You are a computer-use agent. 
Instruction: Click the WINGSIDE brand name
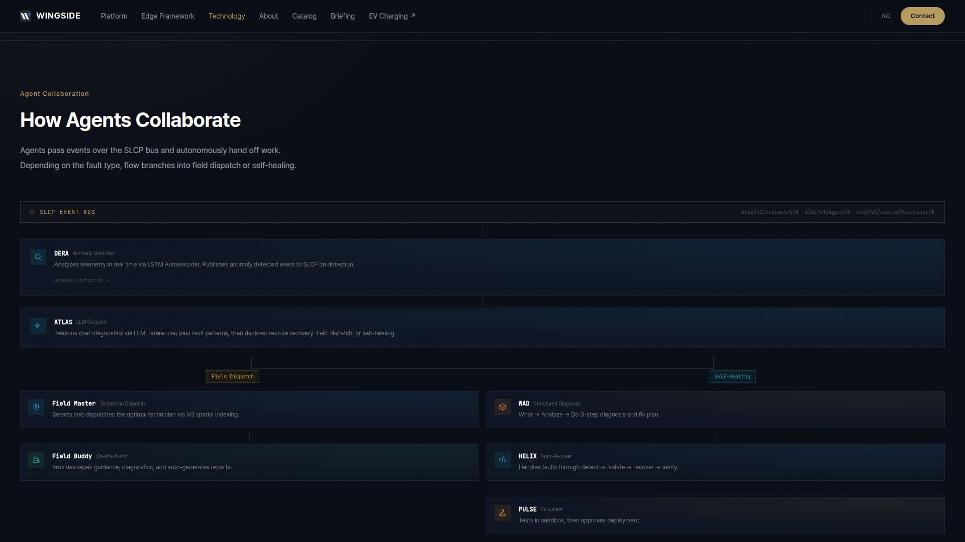58,16
